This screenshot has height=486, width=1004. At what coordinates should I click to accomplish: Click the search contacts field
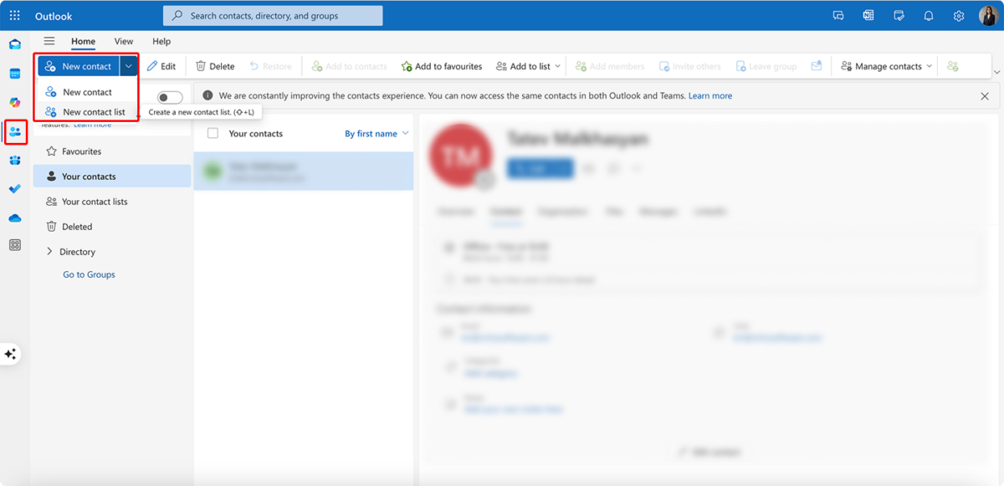point(271,15)
